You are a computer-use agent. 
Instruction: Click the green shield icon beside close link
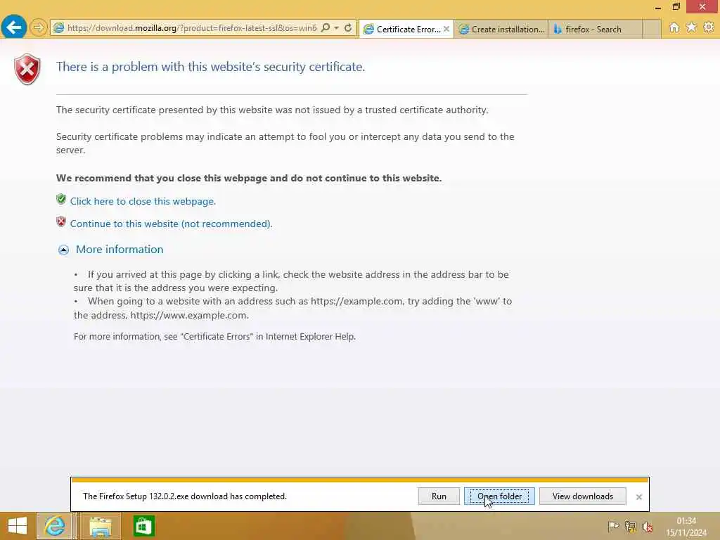coord(61,199)
